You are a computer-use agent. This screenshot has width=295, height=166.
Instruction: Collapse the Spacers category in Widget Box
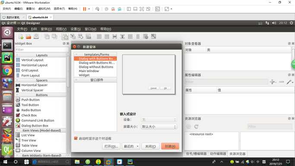(x=17, y=80)
